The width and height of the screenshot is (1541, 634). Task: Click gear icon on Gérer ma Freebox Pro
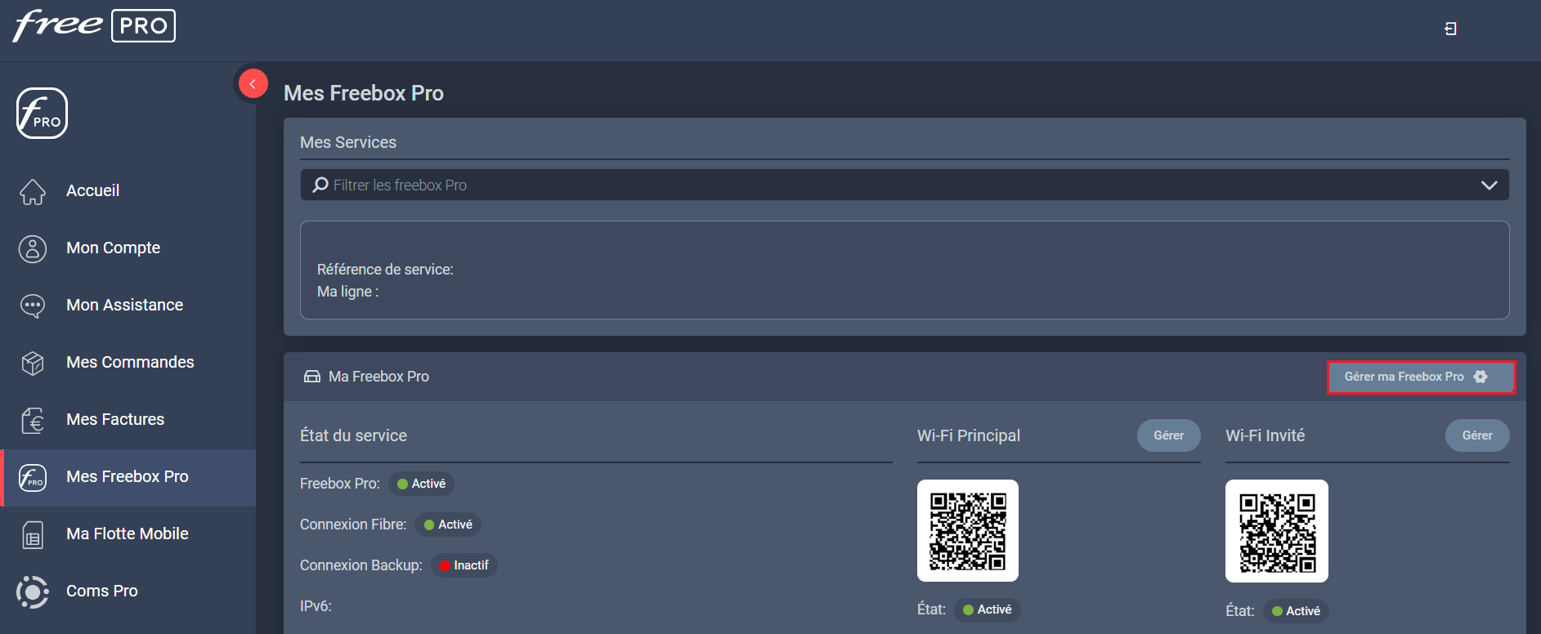pyautogui.click(x=1481, y=377)
